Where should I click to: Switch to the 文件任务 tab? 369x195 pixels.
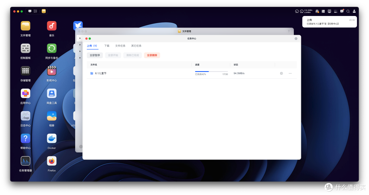[x=120, y=46]
